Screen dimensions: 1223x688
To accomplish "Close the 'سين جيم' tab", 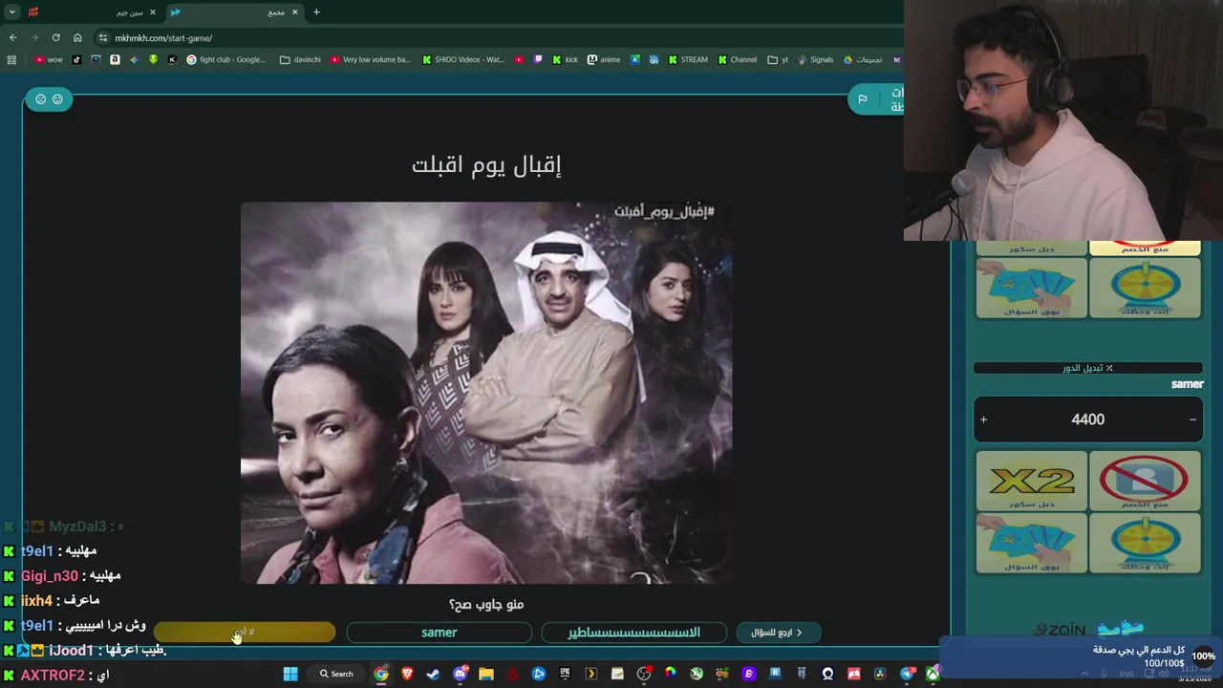I will click(x=152, y=12).
